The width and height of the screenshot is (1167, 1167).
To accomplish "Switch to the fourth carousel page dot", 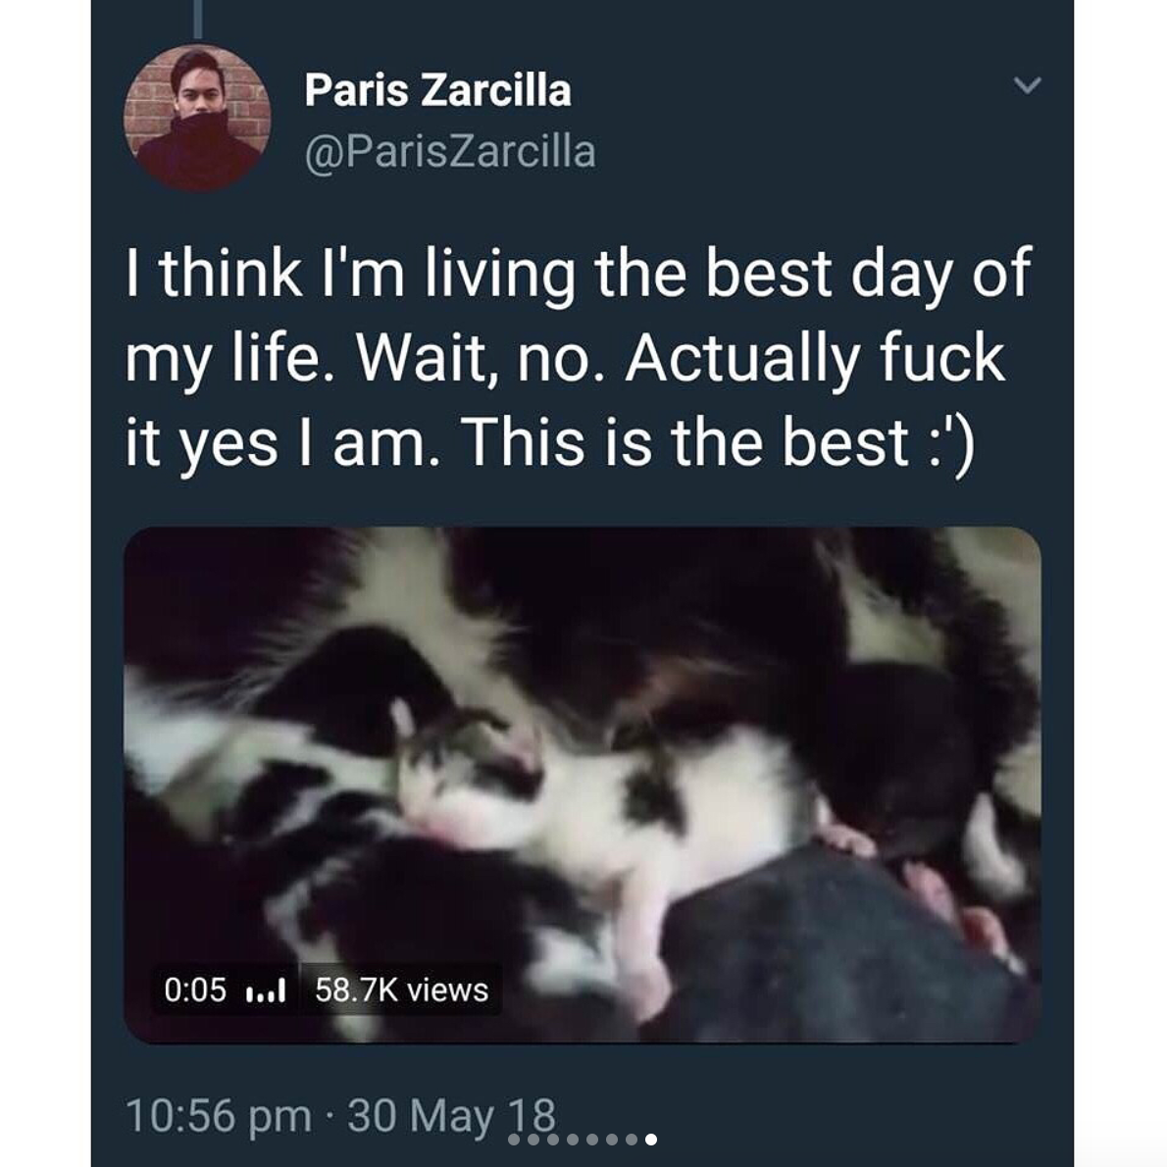I will (x=573, y=1140).
